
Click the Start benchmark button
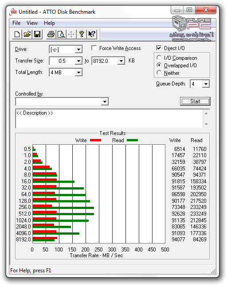[195, 101]
